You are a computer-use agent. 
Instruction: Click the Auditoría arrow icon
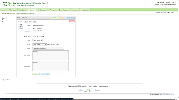coord(3,80)
